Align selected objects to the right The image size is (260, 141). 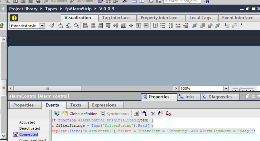(x=101, y=26)
